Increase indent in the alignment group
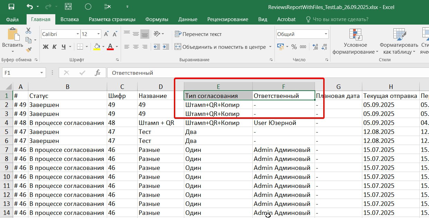429x218 pixels. pyautogui.click(x=166, y=47)
